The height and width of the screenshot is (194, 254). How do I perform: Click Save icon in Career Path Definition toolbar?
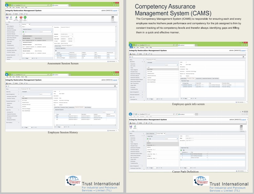[131, 126]
